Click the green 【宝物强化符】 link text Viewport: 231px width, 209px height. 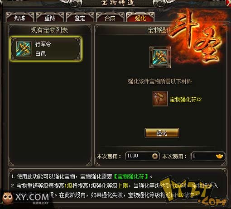130,176
